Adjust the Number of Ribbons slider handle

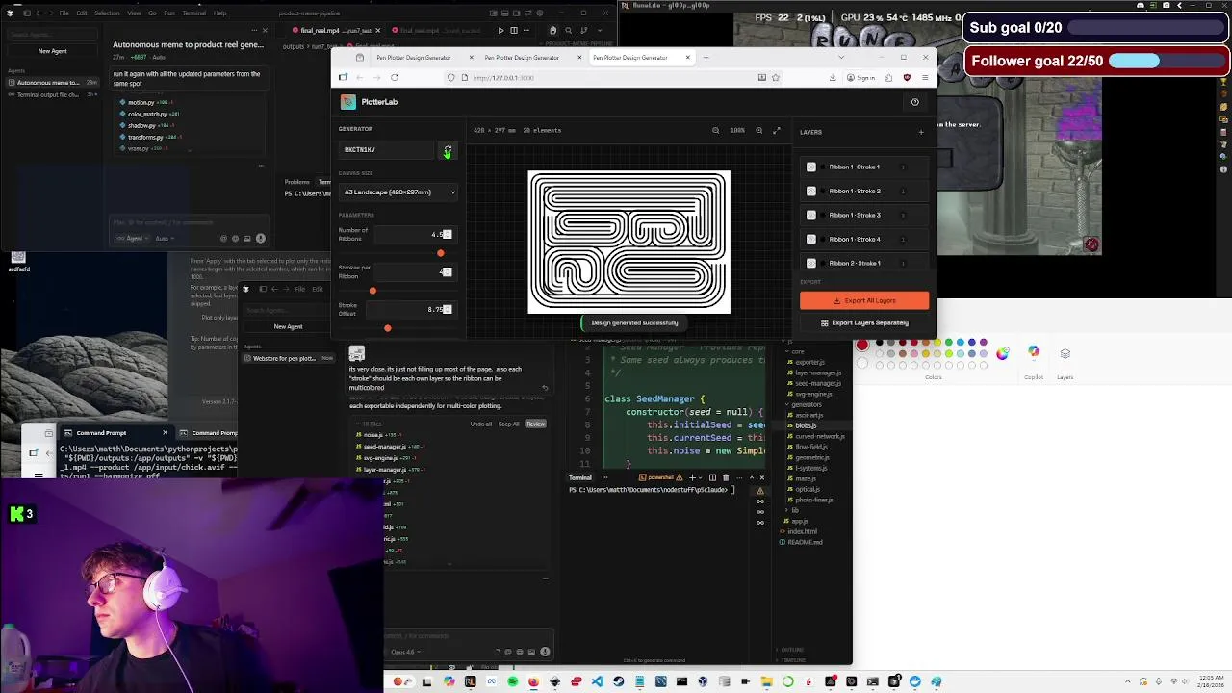440,254
